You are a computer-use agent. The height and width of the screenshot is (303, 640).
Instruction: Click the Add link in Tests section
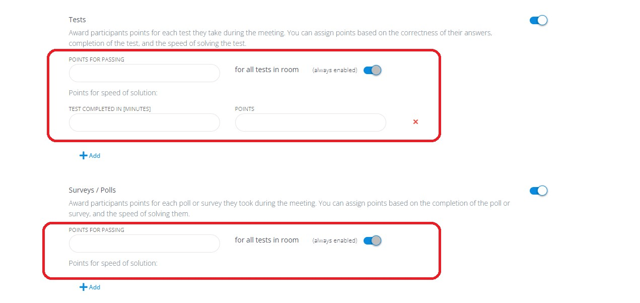[x=95, y=156]
